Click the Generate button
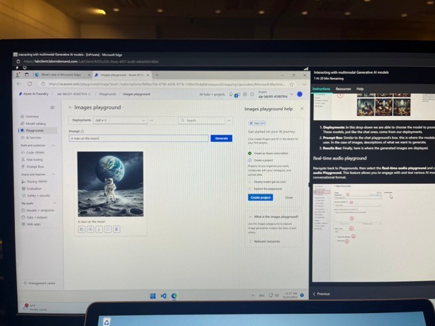The width and height of the screenshot is (435, 326). 222,139
